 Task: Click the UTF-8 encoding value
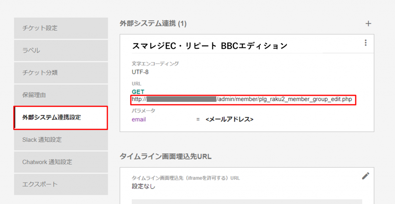pos(140,72)
